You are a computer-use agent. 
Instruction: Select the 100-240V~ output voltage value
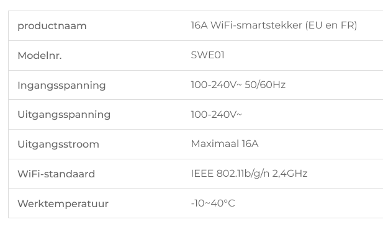(x=216, y=115)
